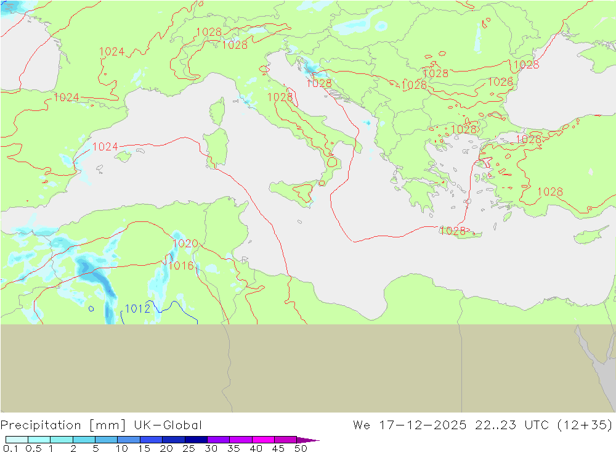The height and width of the screenshot is (452, 616).
Task: Click the '0.5' legend scale value
Action: [33, 448]
